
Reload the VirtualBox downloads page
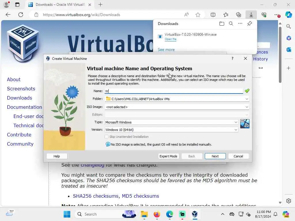click(x=21, y=15)
